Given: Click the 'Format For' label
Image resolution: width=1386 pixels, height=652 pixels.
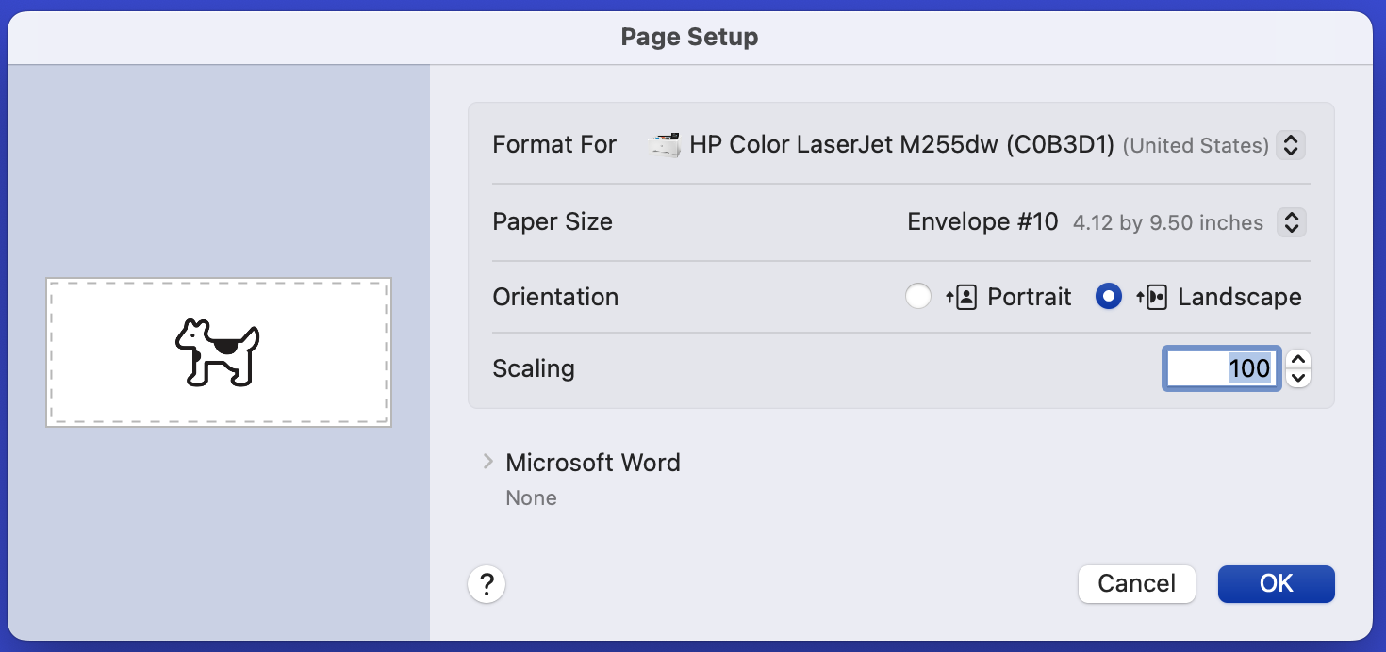Looking at the screenshot, I should pos(554,145).
